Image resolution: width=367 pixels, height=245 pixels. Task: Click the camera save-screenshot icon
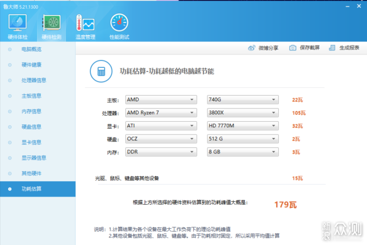[x=293, y=48]
